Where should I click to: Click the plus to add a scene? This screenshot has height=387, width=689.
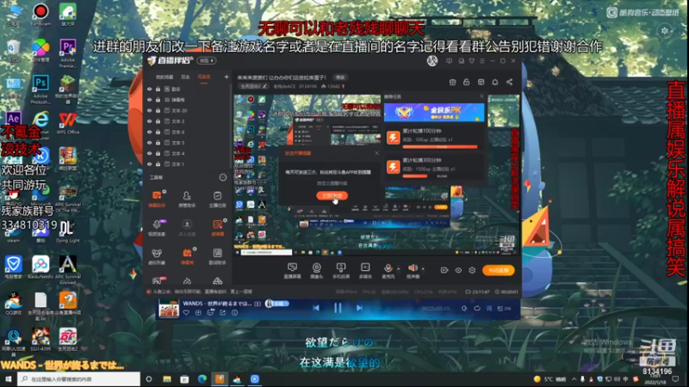pyautogui.click(x=227, y=77)
